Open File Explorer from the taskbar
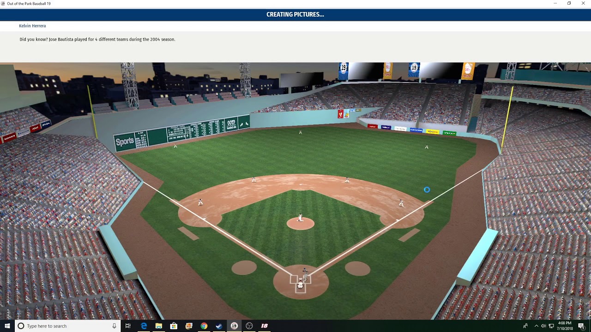This screenshot has width=591, height=332. [x=158, y=326]
